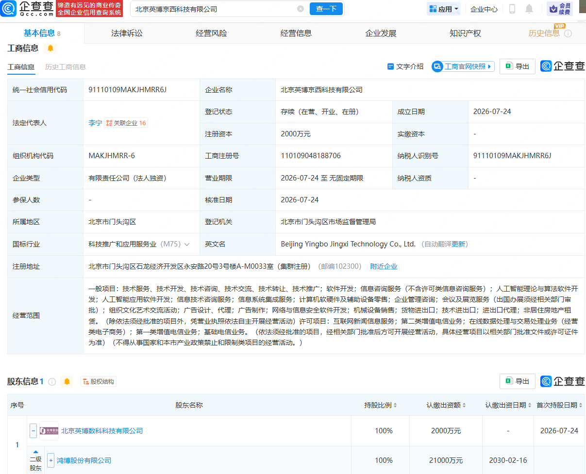Go to 企业中心
The width and height of the screenshot is (586, 474).
click(484, 9)
